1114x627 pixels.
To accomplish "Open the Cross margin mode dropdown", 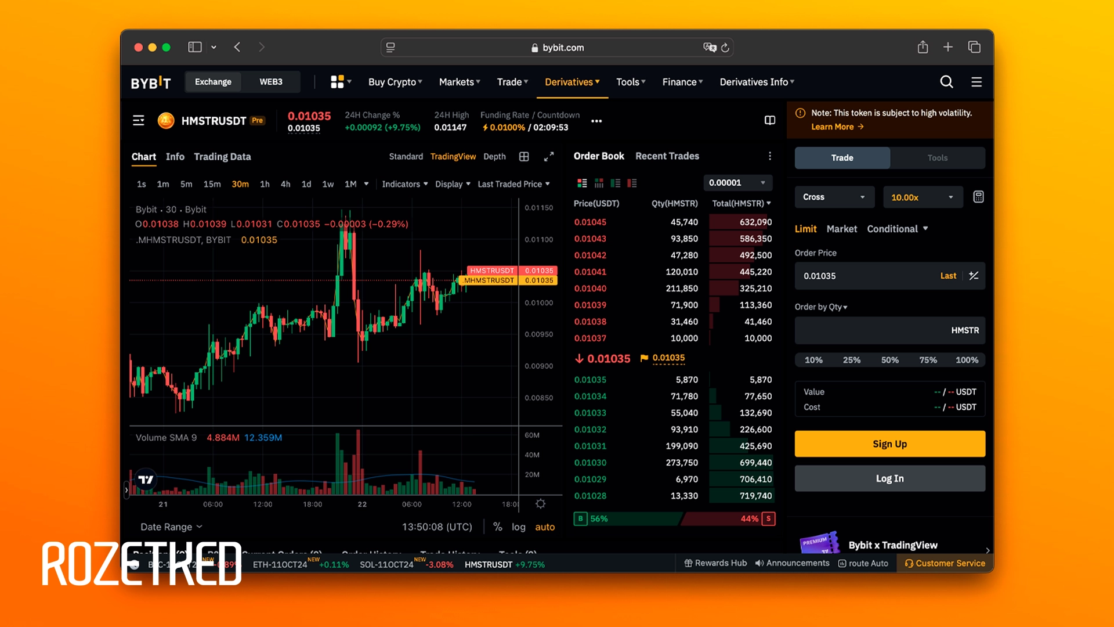I will coord(833,197).
